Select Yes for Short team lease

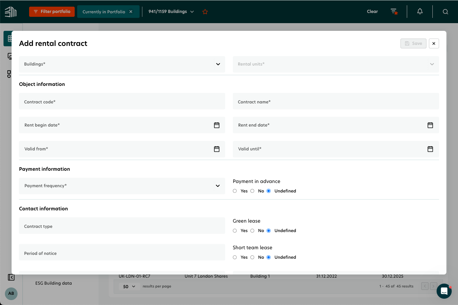pos(235,257)
